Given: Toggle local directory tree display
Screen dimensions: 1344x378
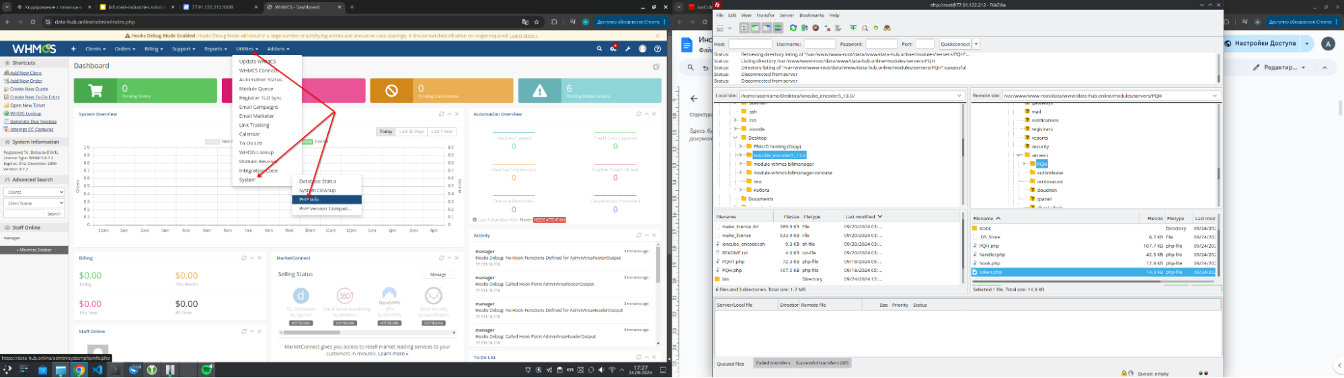Looking at the screenshot, I should [x=756, y=28].
